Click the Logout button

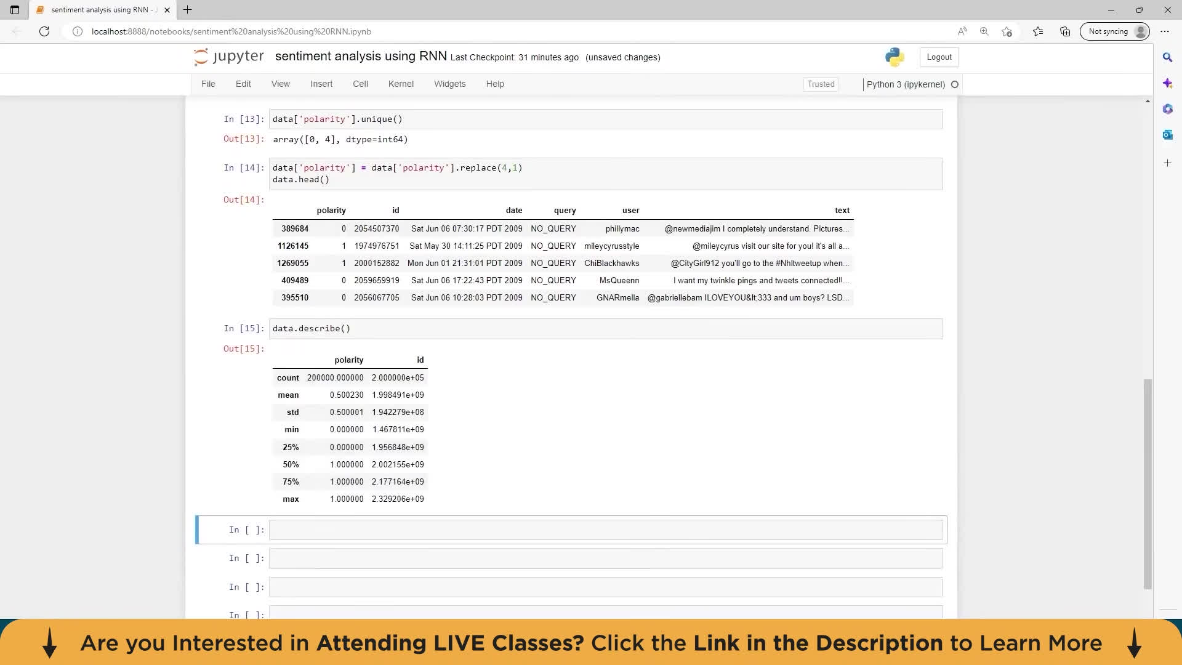[939, 57]
